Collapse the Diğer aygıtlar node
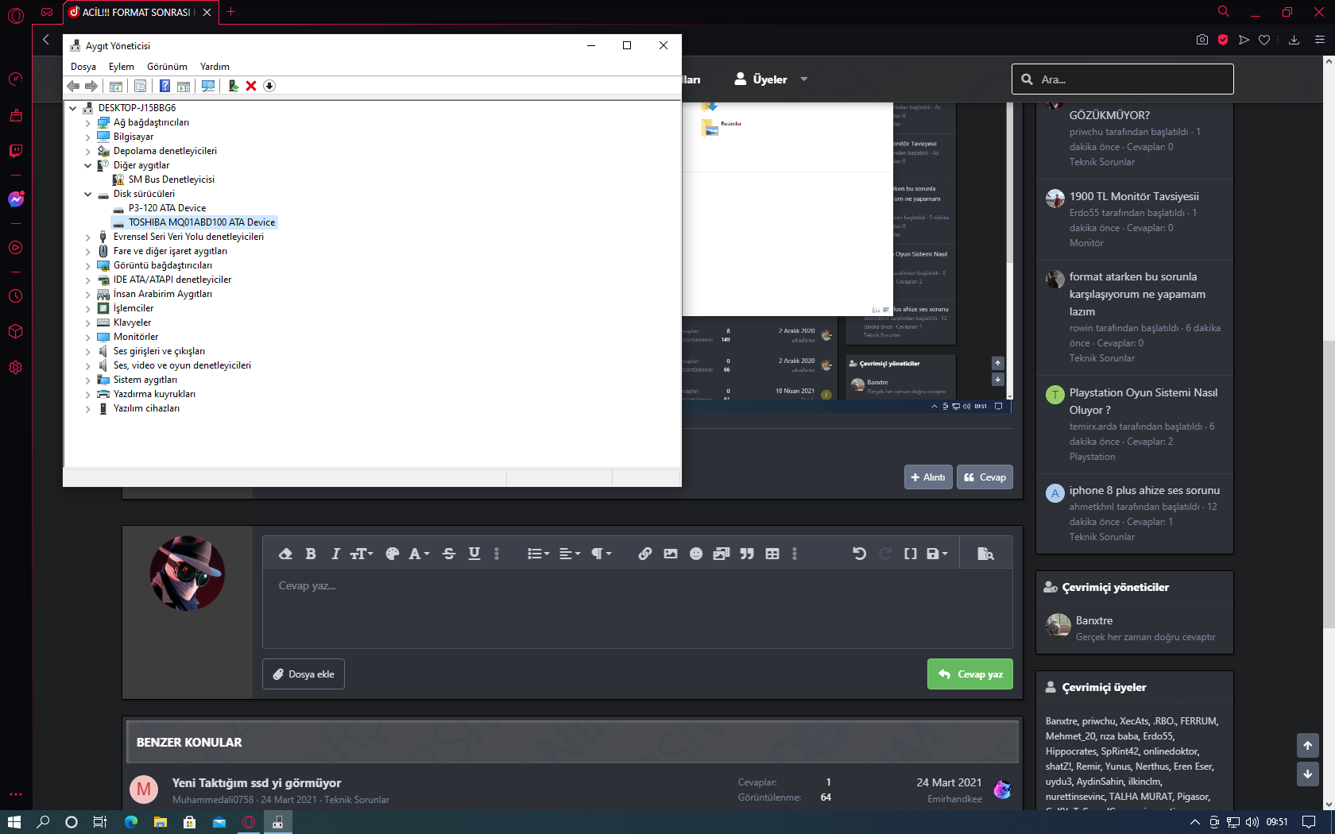Screen dimensions: 1335x834 point(88,165)
